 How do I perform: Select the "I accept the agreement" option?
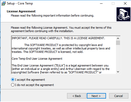click(28, 80)
